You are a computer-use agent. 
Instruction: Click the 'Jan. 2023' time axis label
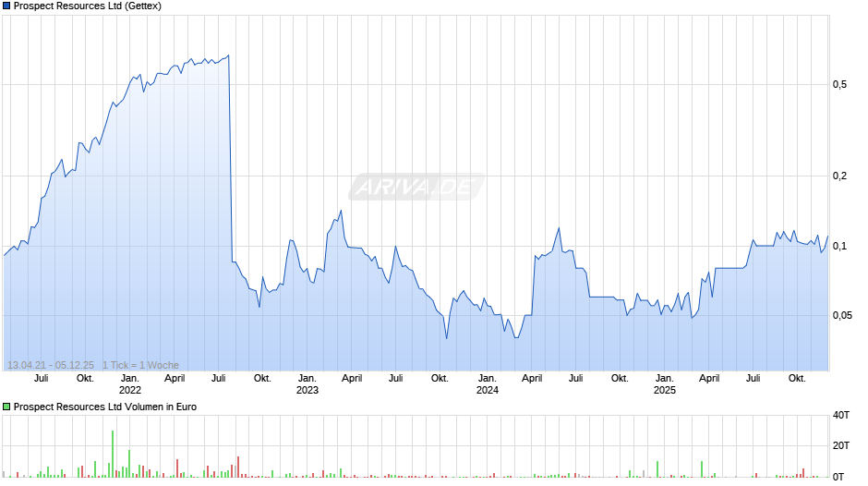point(307,384)
